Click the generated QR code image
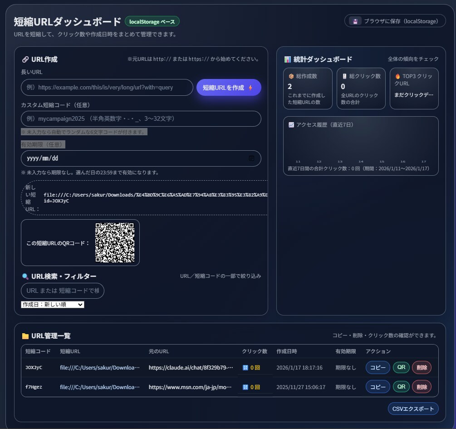 pos(115,243)
